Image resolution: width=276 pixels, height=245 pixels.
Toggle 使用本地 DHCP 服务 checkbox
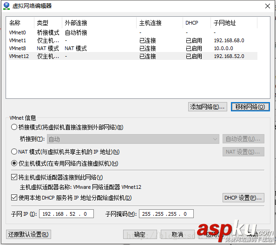[14, 198]
